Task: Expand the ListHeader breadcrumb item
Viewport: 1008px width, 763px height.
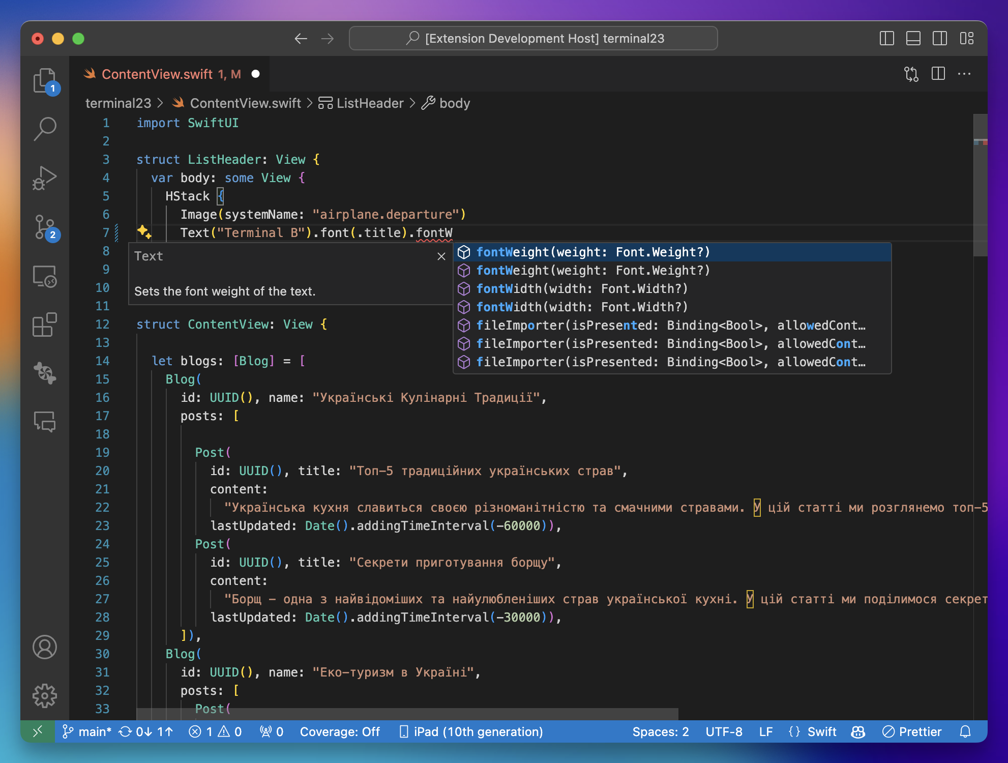Action: pos(369,103)
